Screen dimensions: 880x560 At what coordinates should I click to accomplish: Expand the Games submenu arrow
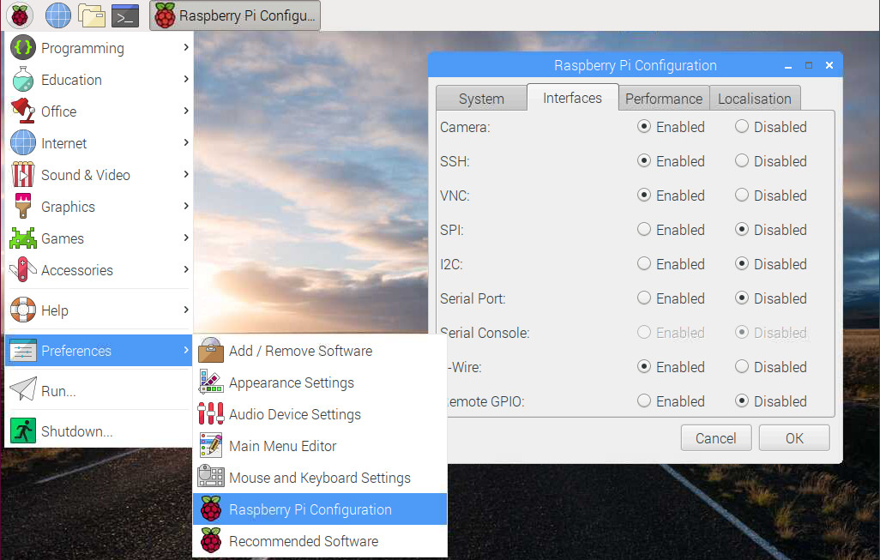pyautogui.click(x=186, y=238)
